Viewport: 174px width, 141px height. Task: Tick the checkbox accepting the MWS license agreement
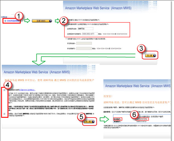tap(4, 90)
